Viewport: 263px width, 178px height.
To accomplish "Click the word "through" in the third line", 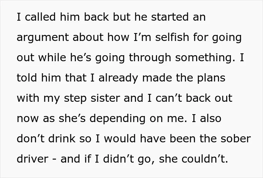I will point(150,58).
